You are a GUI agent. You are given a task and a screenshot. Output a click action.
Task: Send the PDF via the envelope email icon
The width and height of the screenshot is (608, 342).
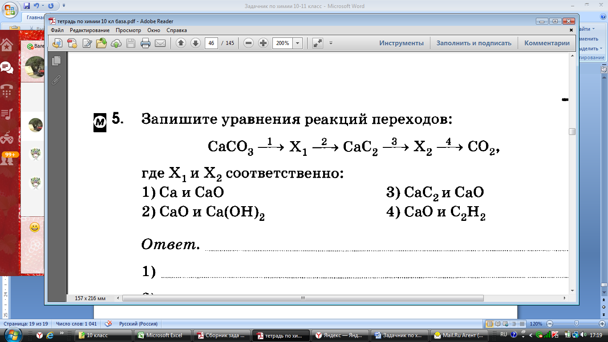pyautogui.click(x=160, y=43)
